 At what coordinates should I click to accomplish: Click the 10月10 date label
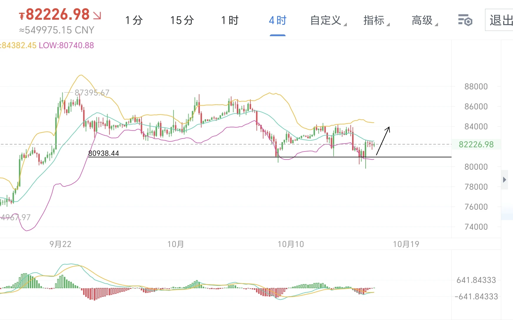pos(291,244)
